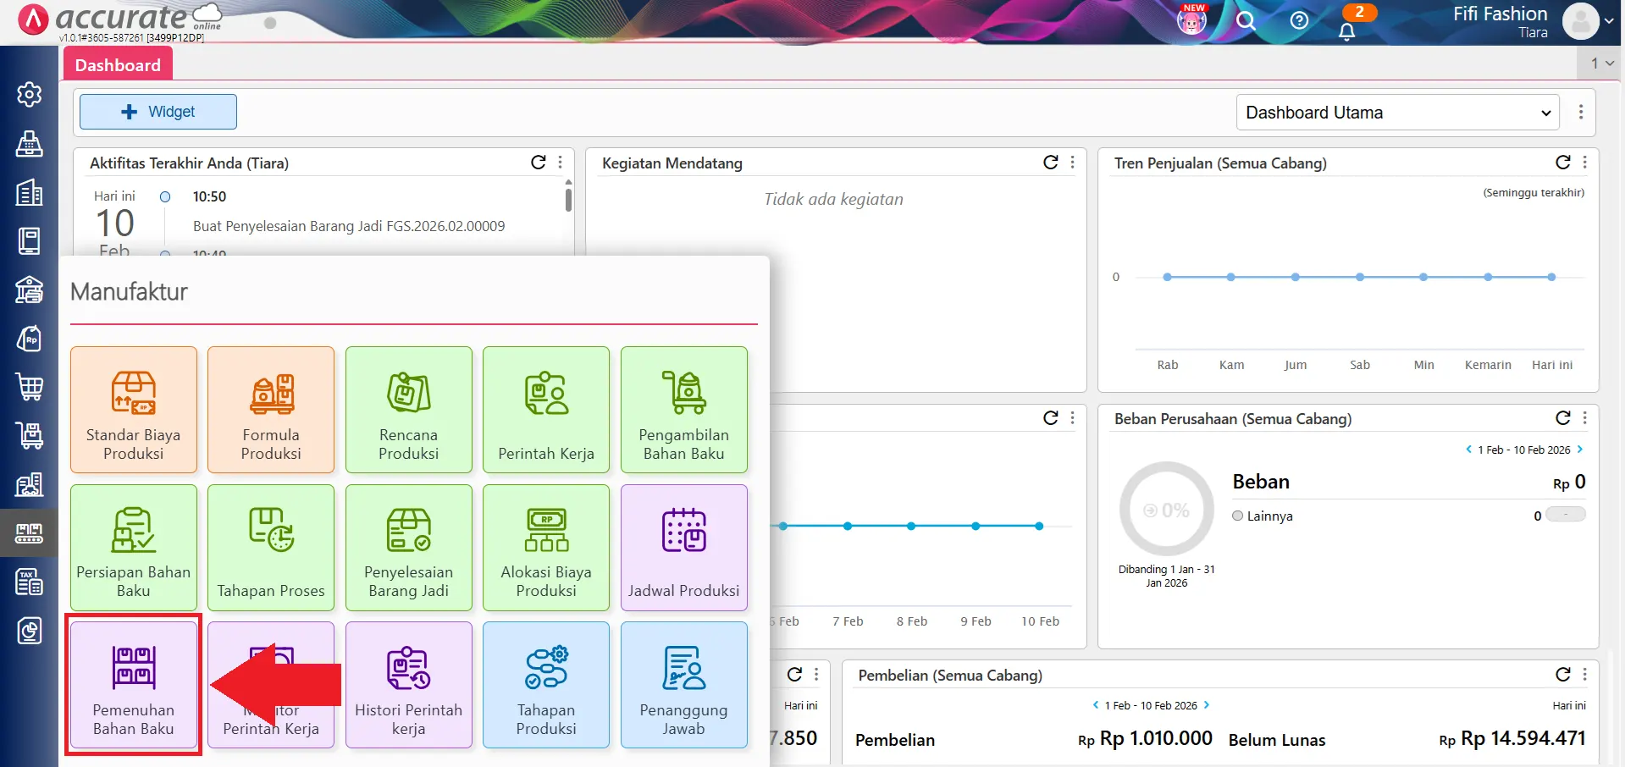
Task: Toggle the Lainnya legend marker
Action: [1237, 516]
